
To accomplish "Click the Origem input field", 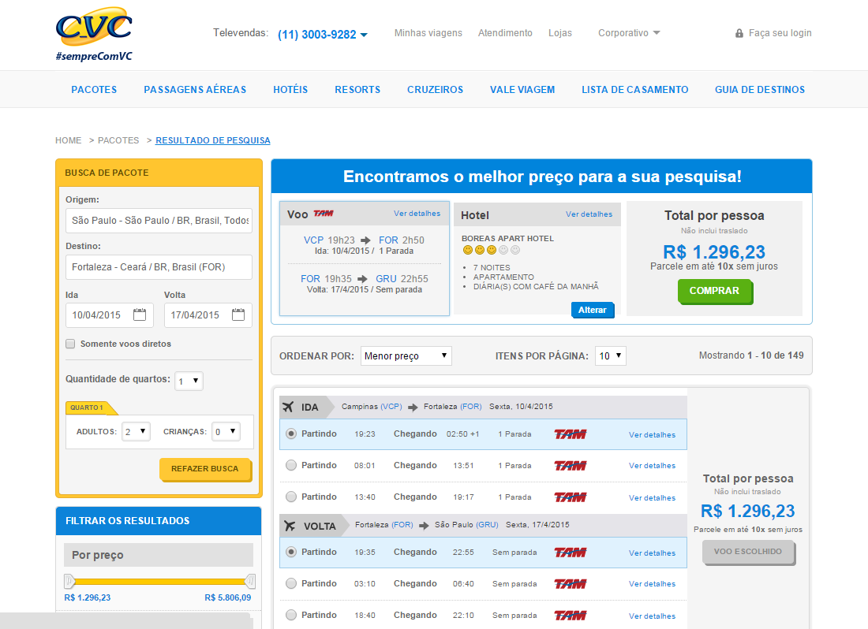I will (x=159, y=221).
